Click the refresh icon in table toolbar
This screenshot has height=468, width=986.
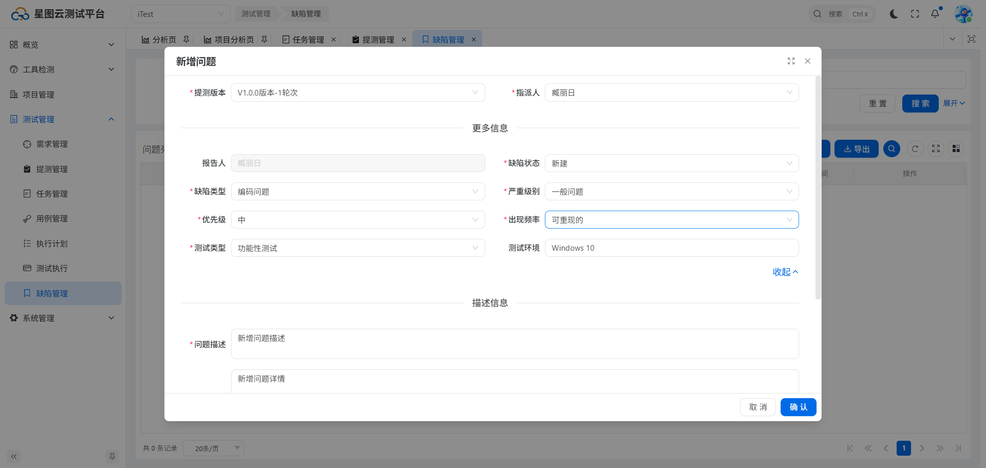coord(915,149)
